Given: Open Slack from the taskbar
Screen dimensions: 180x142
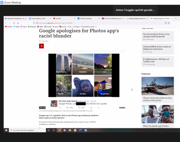Looking at the screenshot, I should point(75,130).
